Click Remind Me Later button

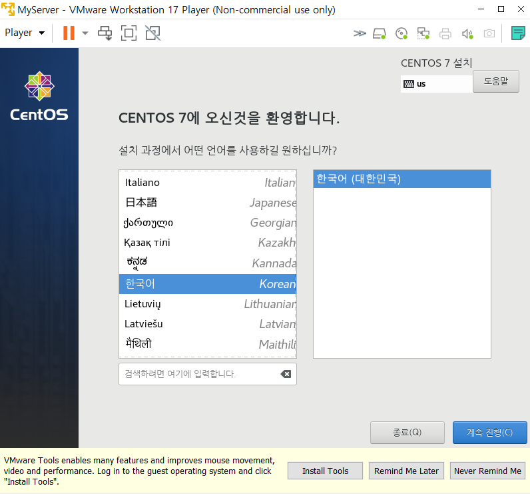[x=406, y=471]
